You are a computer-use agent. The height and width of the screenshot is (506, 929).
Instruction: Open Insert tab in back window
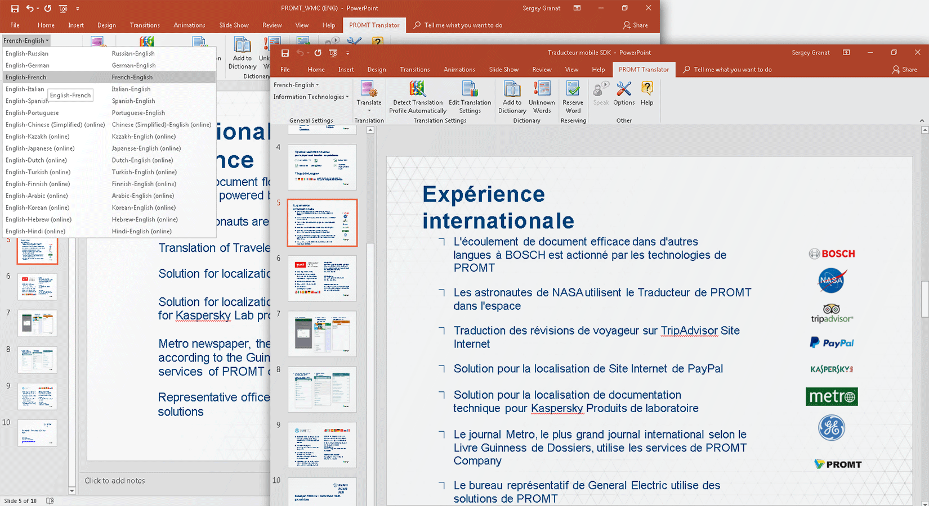click(x=76, y=25)
